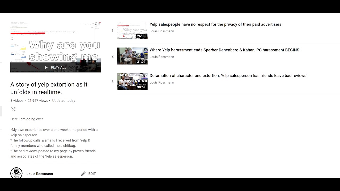This screenshot has height=191, width=340.
Task: Open thumbnail of the 21:07 video
Action: tap(132, 56)
